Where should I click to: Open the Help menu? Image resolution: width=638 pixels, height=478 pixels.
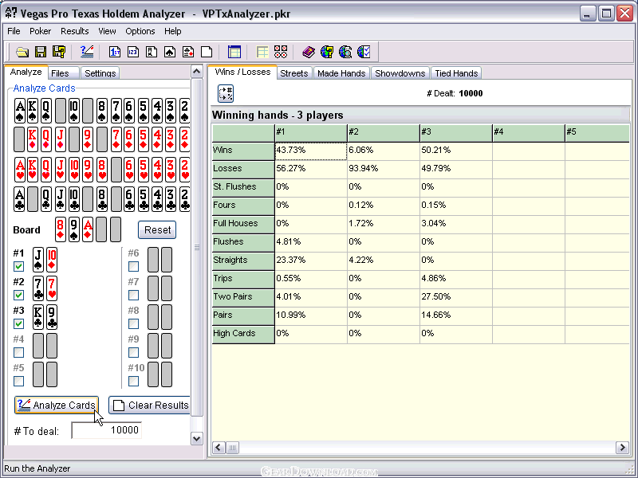point(172,31)
